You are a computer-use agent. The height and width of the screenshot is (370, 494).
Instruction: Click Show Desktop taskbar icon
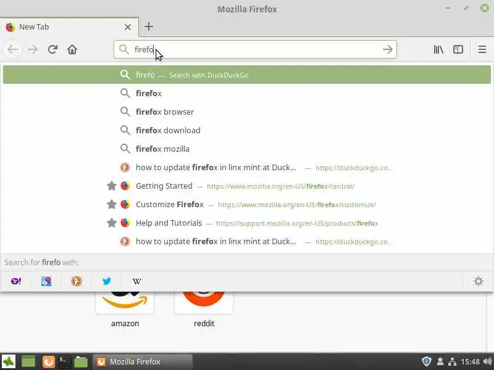click(x=28, y=361)
